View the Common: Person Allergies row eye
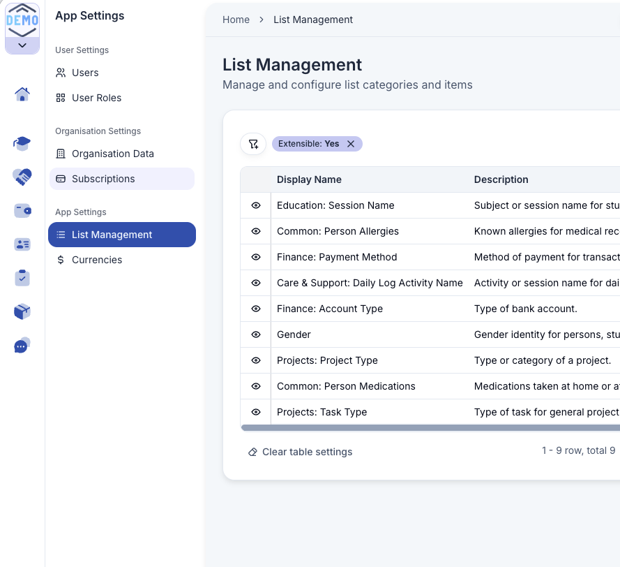Viewport: 620px width, 567px height. (x=256, y=231)
